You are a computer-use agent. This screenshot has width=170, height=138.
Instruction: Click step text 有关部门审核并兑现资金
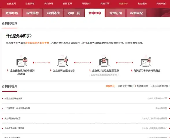pyautogui.click(x=147, y=70)
